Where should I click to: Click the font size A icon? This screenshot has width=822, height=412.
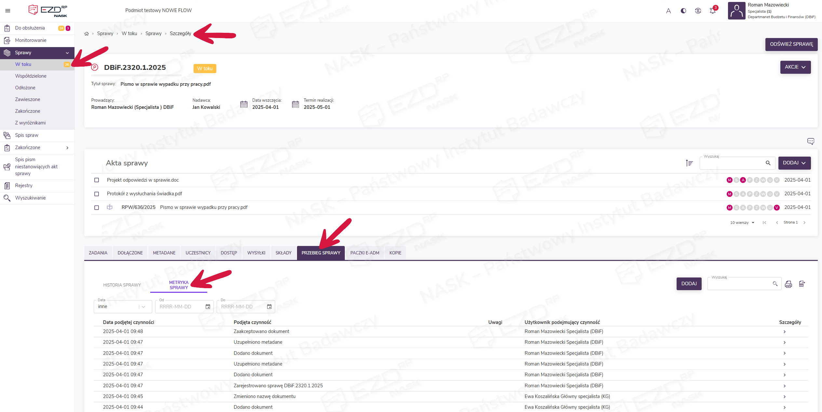point(668,11)
